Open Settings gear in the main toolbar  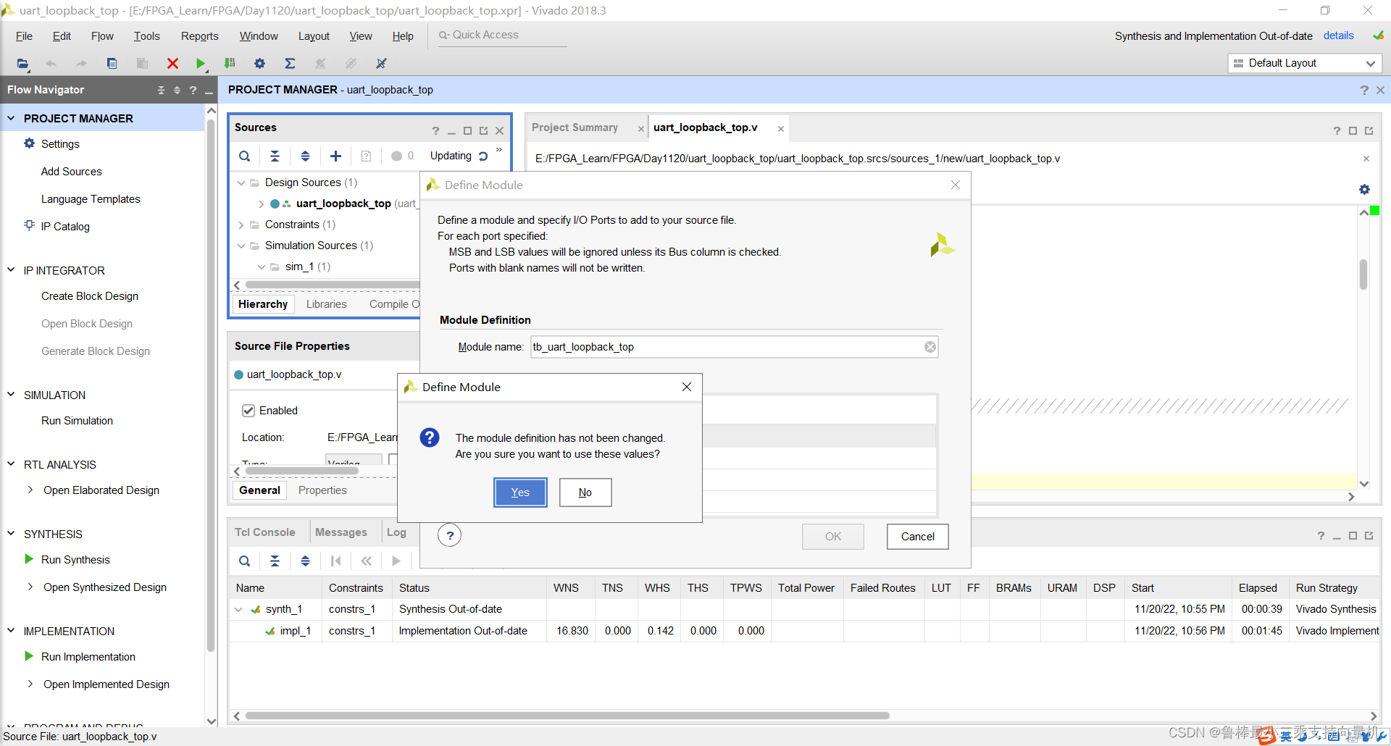point(259,64)
